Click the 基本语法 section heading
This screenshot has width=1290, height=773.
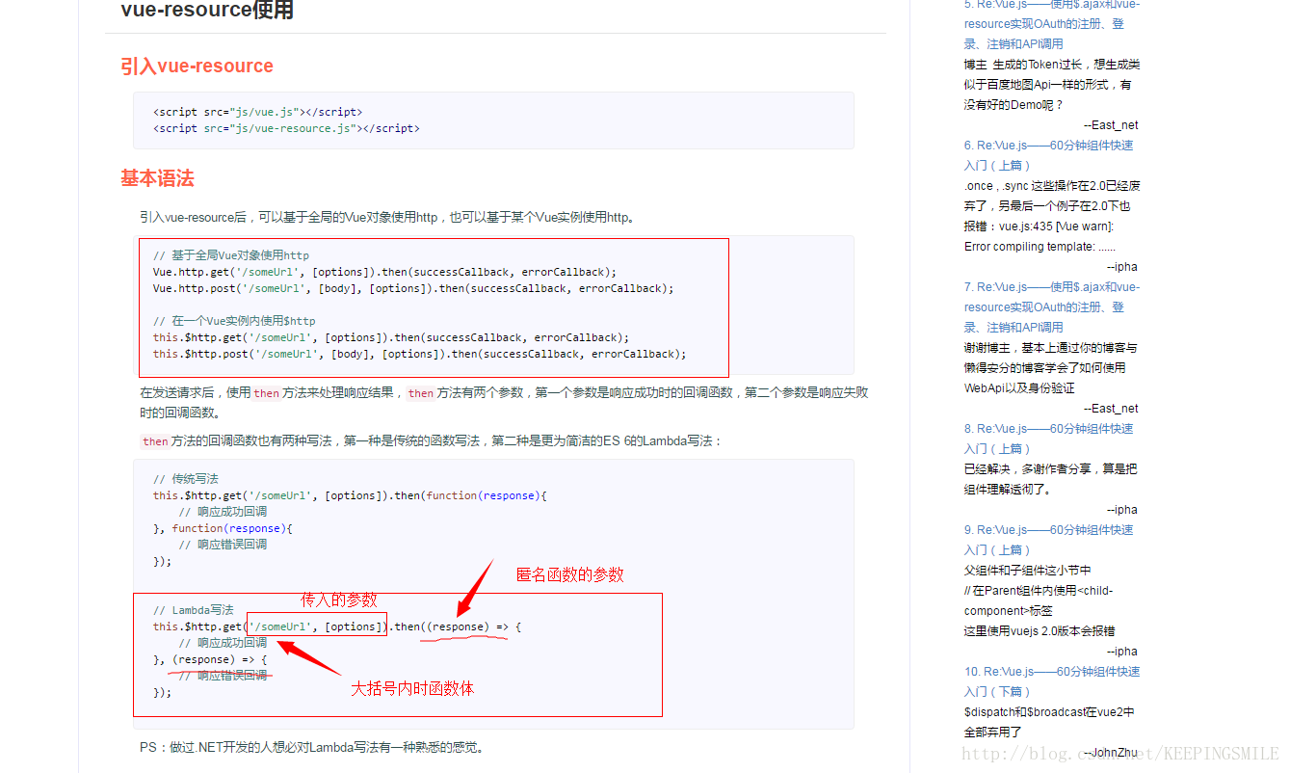[157, 178]
